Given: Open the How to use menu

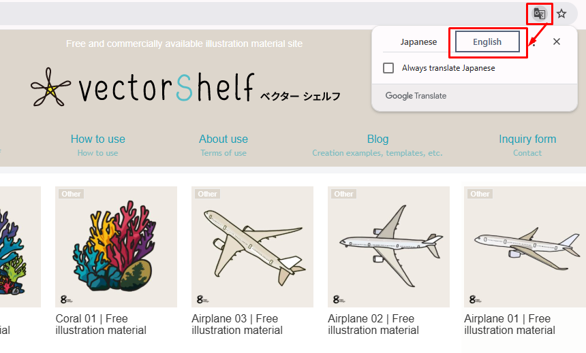Looking at the screenshot, I should click(x=98, y=139).
